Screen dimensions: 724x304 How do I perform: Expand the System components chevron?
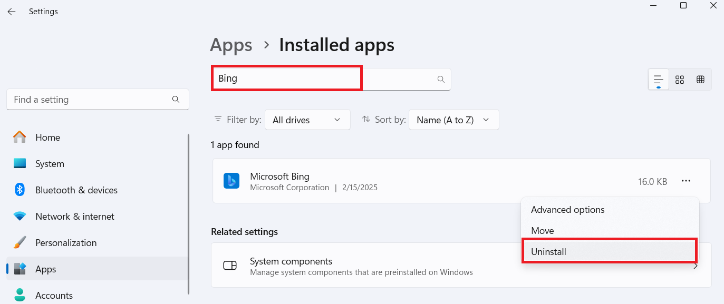[696, 266]
